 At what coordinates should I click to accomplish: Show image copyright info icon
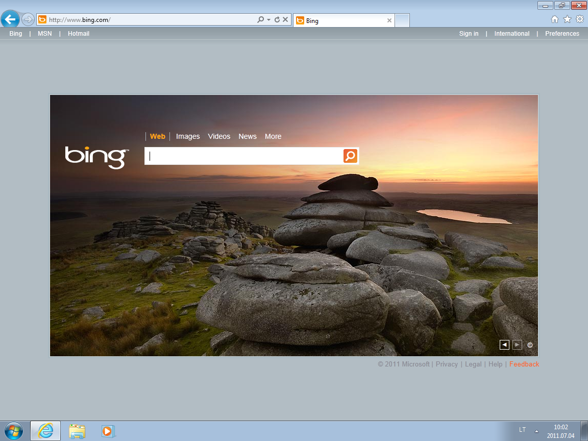pyautogui.click(x=530, y=345)
